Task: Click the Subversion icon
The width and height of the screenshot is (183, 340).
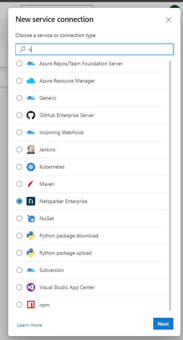Action: tap(31, 270)
